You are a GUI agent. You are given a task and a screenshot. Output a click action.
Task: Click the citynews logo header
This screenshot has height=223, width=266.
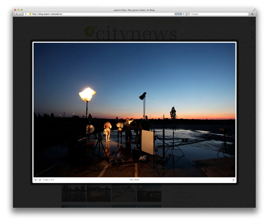(x=131, y=32)
